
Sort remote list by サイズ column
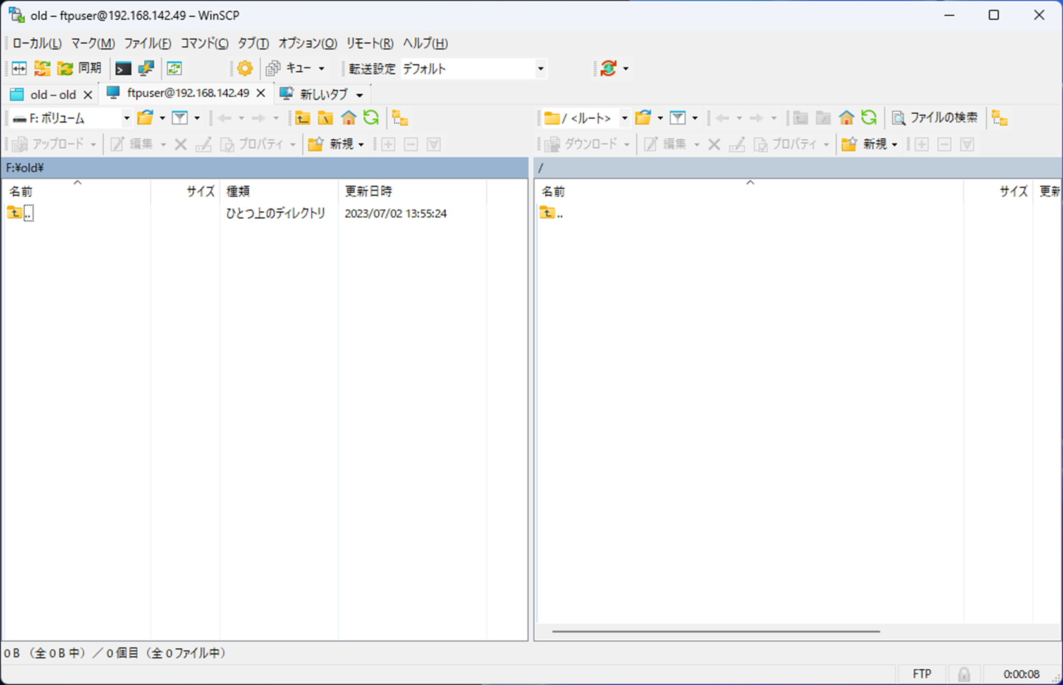coord(998,191)
